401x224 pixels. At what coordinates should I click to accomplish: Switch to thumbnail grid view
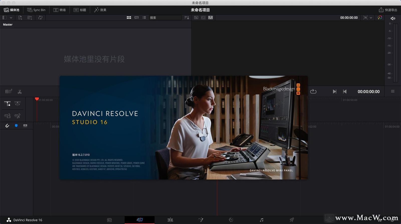coord(129,18)
